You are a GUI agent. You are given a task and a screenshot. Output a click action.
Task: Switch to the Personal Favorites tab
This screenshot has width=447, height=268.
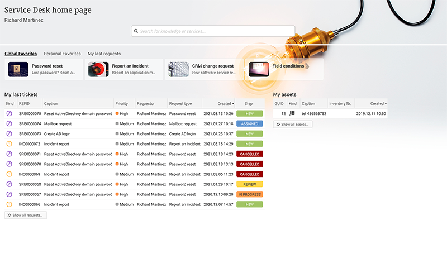pos(62,54)
